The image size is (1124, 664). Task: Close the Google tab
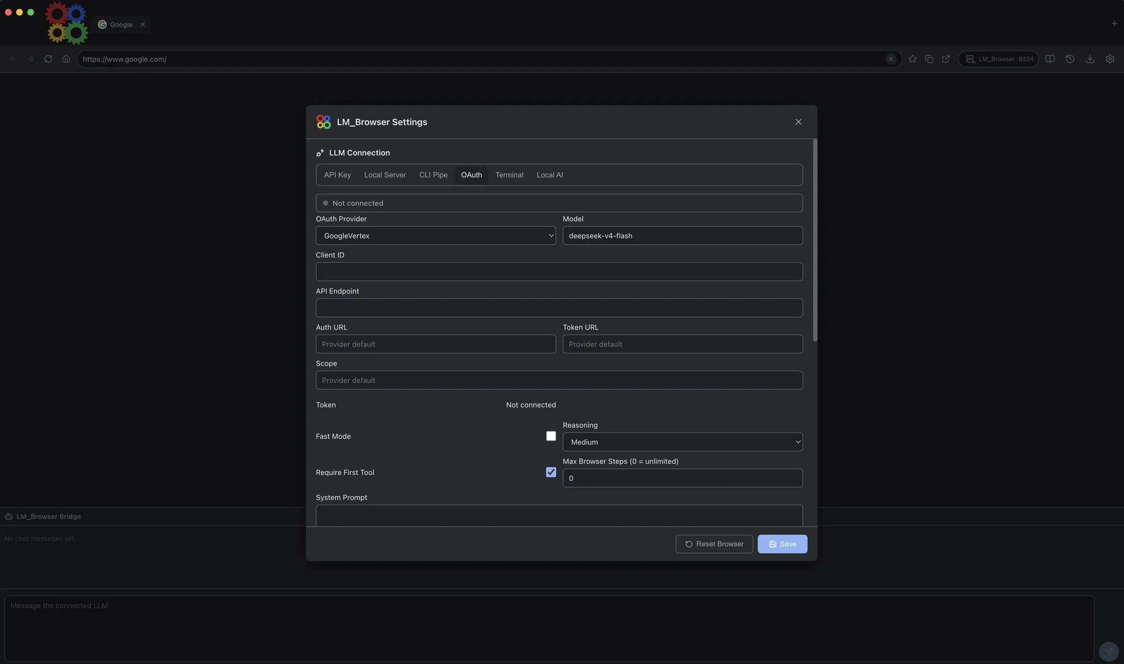click(143, 25)
